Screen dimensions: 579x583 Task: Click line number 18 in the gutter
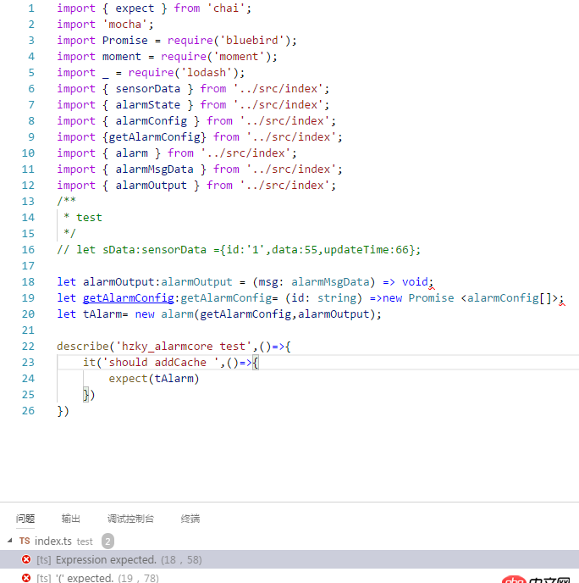(28, 282)
